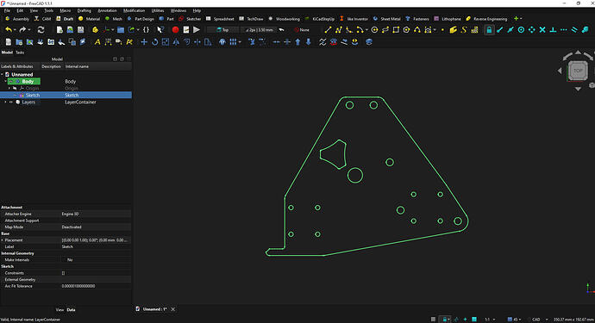Click the Execute macro play icon
The width and height of the screenshot is (595, 323).
pyautogui.click(x=197, y=29)
